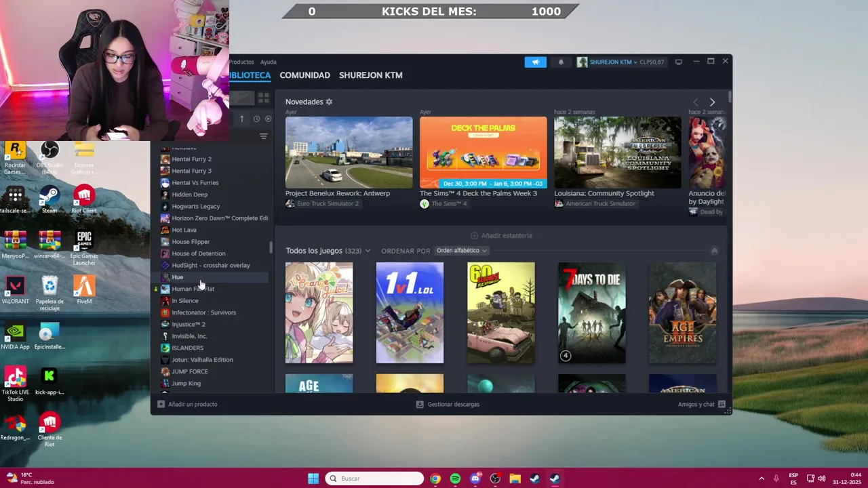The width and height of the screenshot is (868, 488).
Task: Open OBS Studio desktop shortcut
Action: [x=50, y=159]
